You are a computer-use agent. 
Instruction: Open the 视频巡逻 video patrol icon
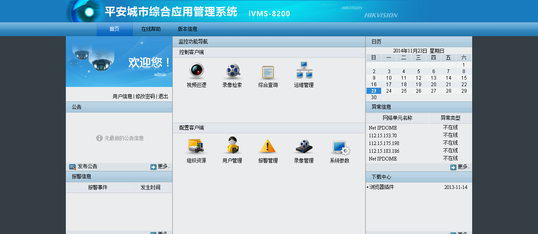(x=197, y=71)
